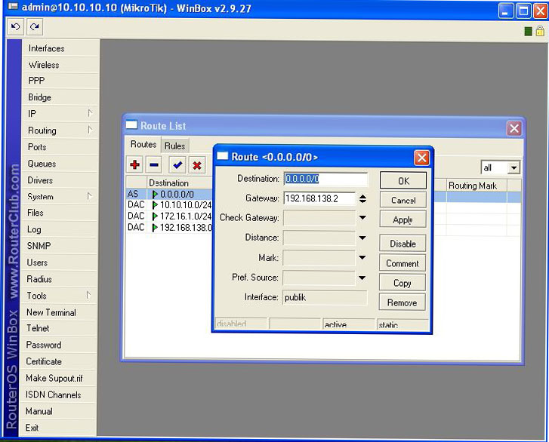Click the Routing Mark column header
The image size is (549, 442).
pyautogui.click(x=477, y=186)
